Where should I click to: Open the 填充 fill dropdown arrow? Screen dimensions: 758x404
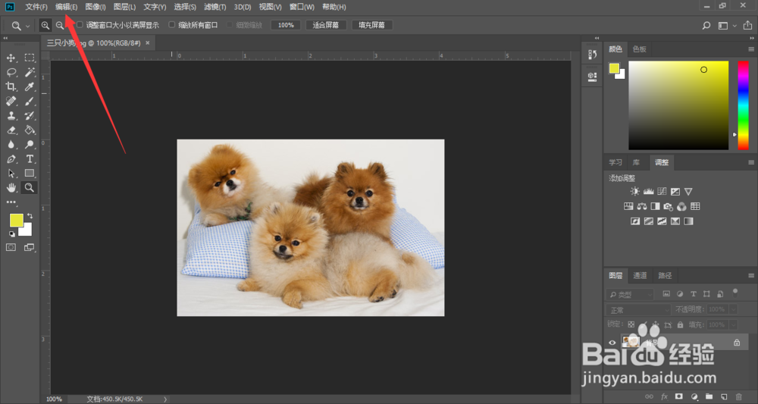734,324
